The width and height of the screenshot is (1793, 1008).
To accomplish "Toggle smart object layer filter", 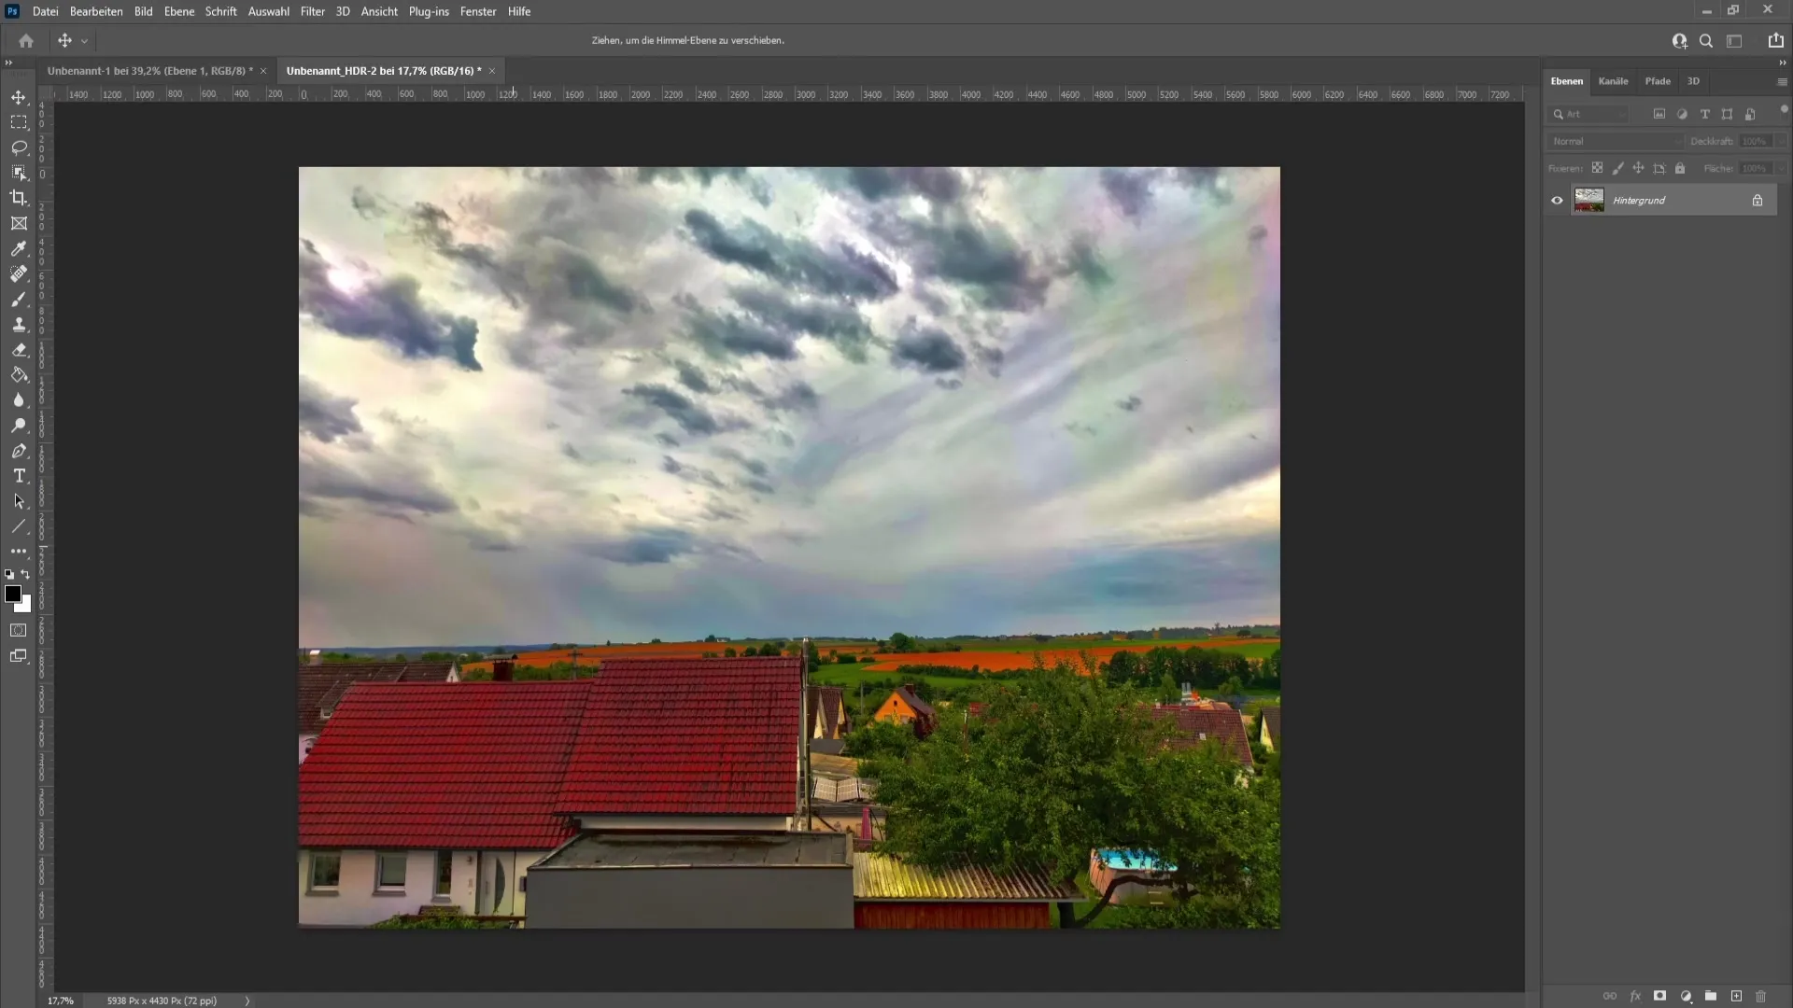I will pyautogui.click(x=1750, y=114).
